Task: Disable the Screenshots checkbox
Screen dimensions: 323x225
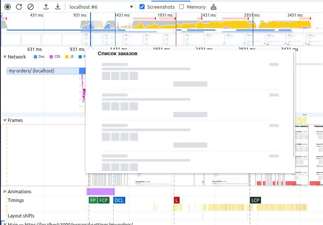Action: click(142, 7)
